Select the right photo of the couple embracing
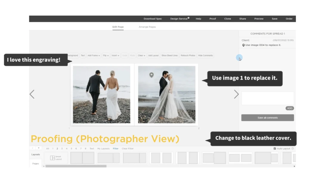 pos(167,95)
